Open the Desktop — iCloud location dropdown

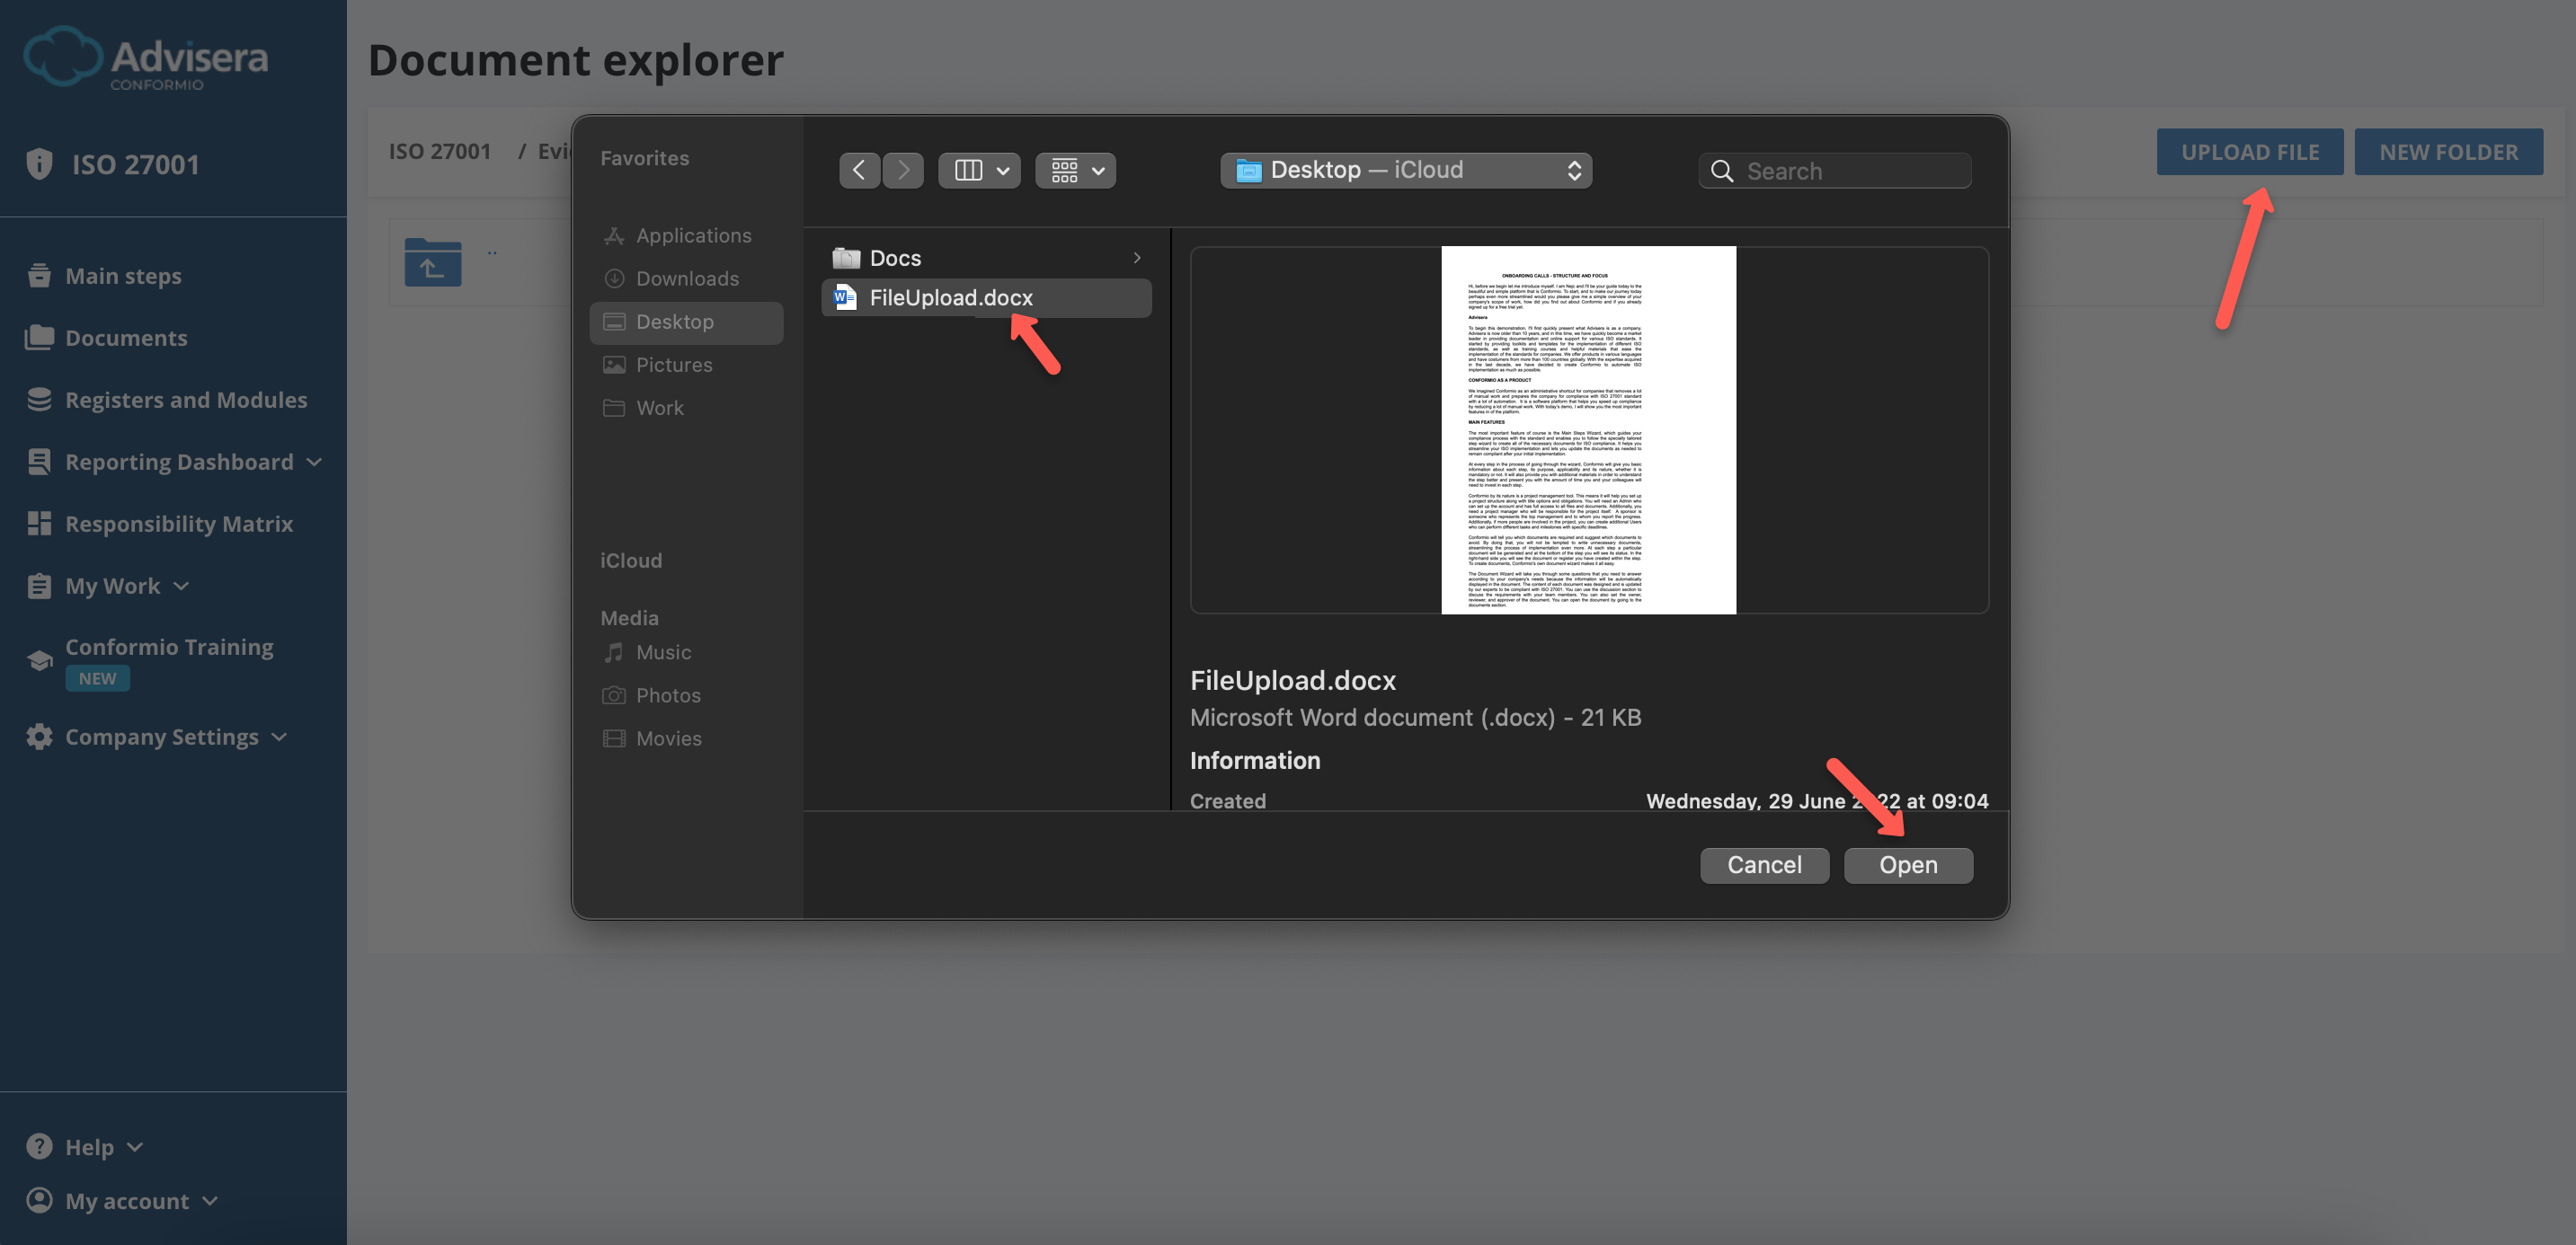click(1404, 170)
